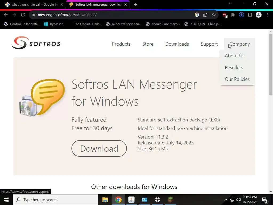Open the notification center icon
Image resolution: width=273 pixels, height=205 pixels.
pyautogui.click(x=265, y=200)
